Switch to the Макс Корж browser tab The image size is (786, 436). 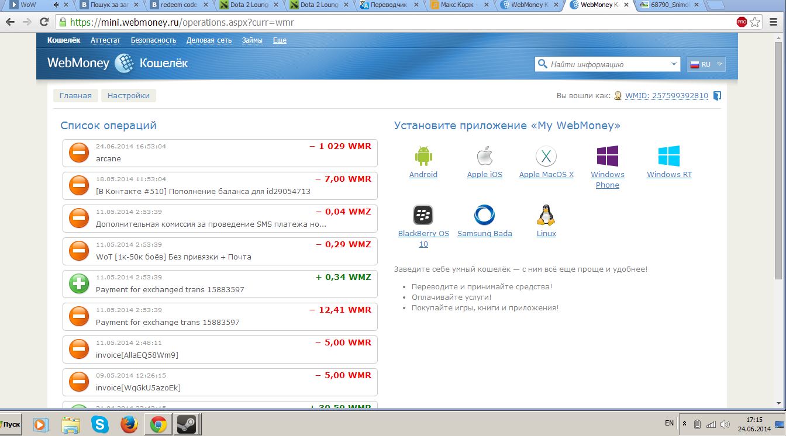pos(458,5)
